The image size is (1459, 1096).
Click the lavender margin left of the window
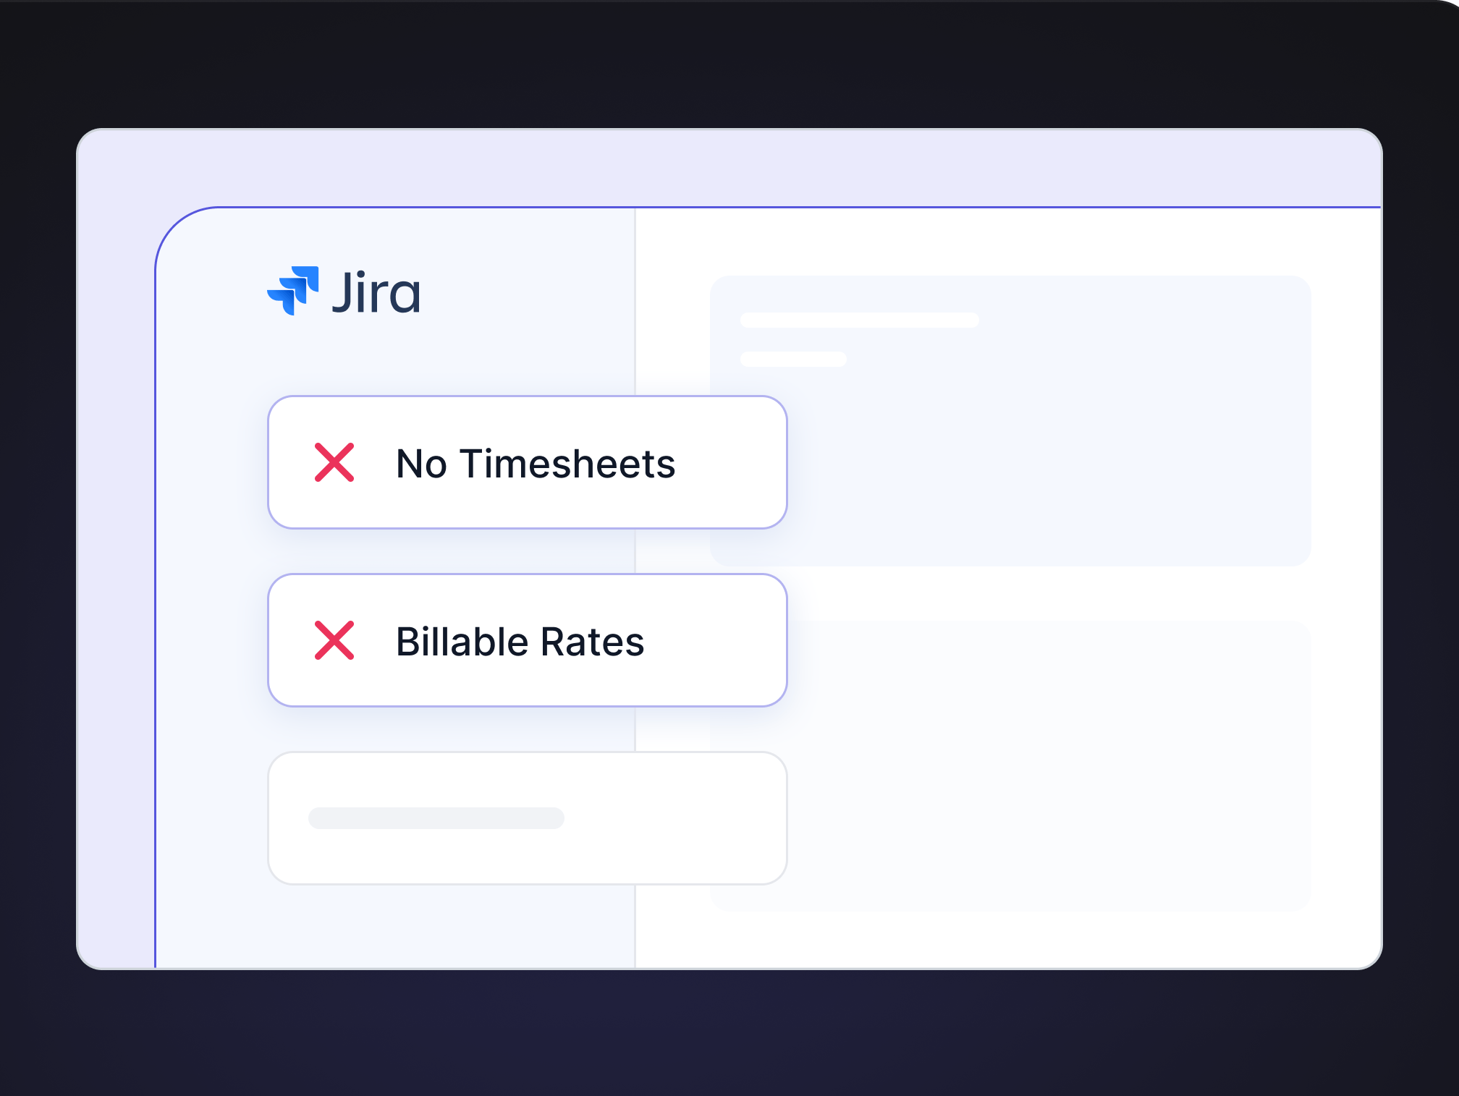116,579
